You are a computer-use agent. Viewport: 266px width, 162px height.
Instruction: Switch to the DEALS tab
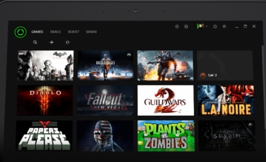pyautogui.click(x=56, y=32)
